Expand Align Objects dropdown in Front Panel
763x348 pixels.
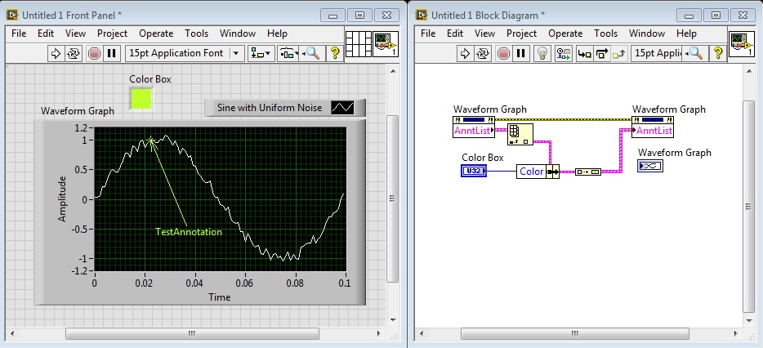[261, 53]
